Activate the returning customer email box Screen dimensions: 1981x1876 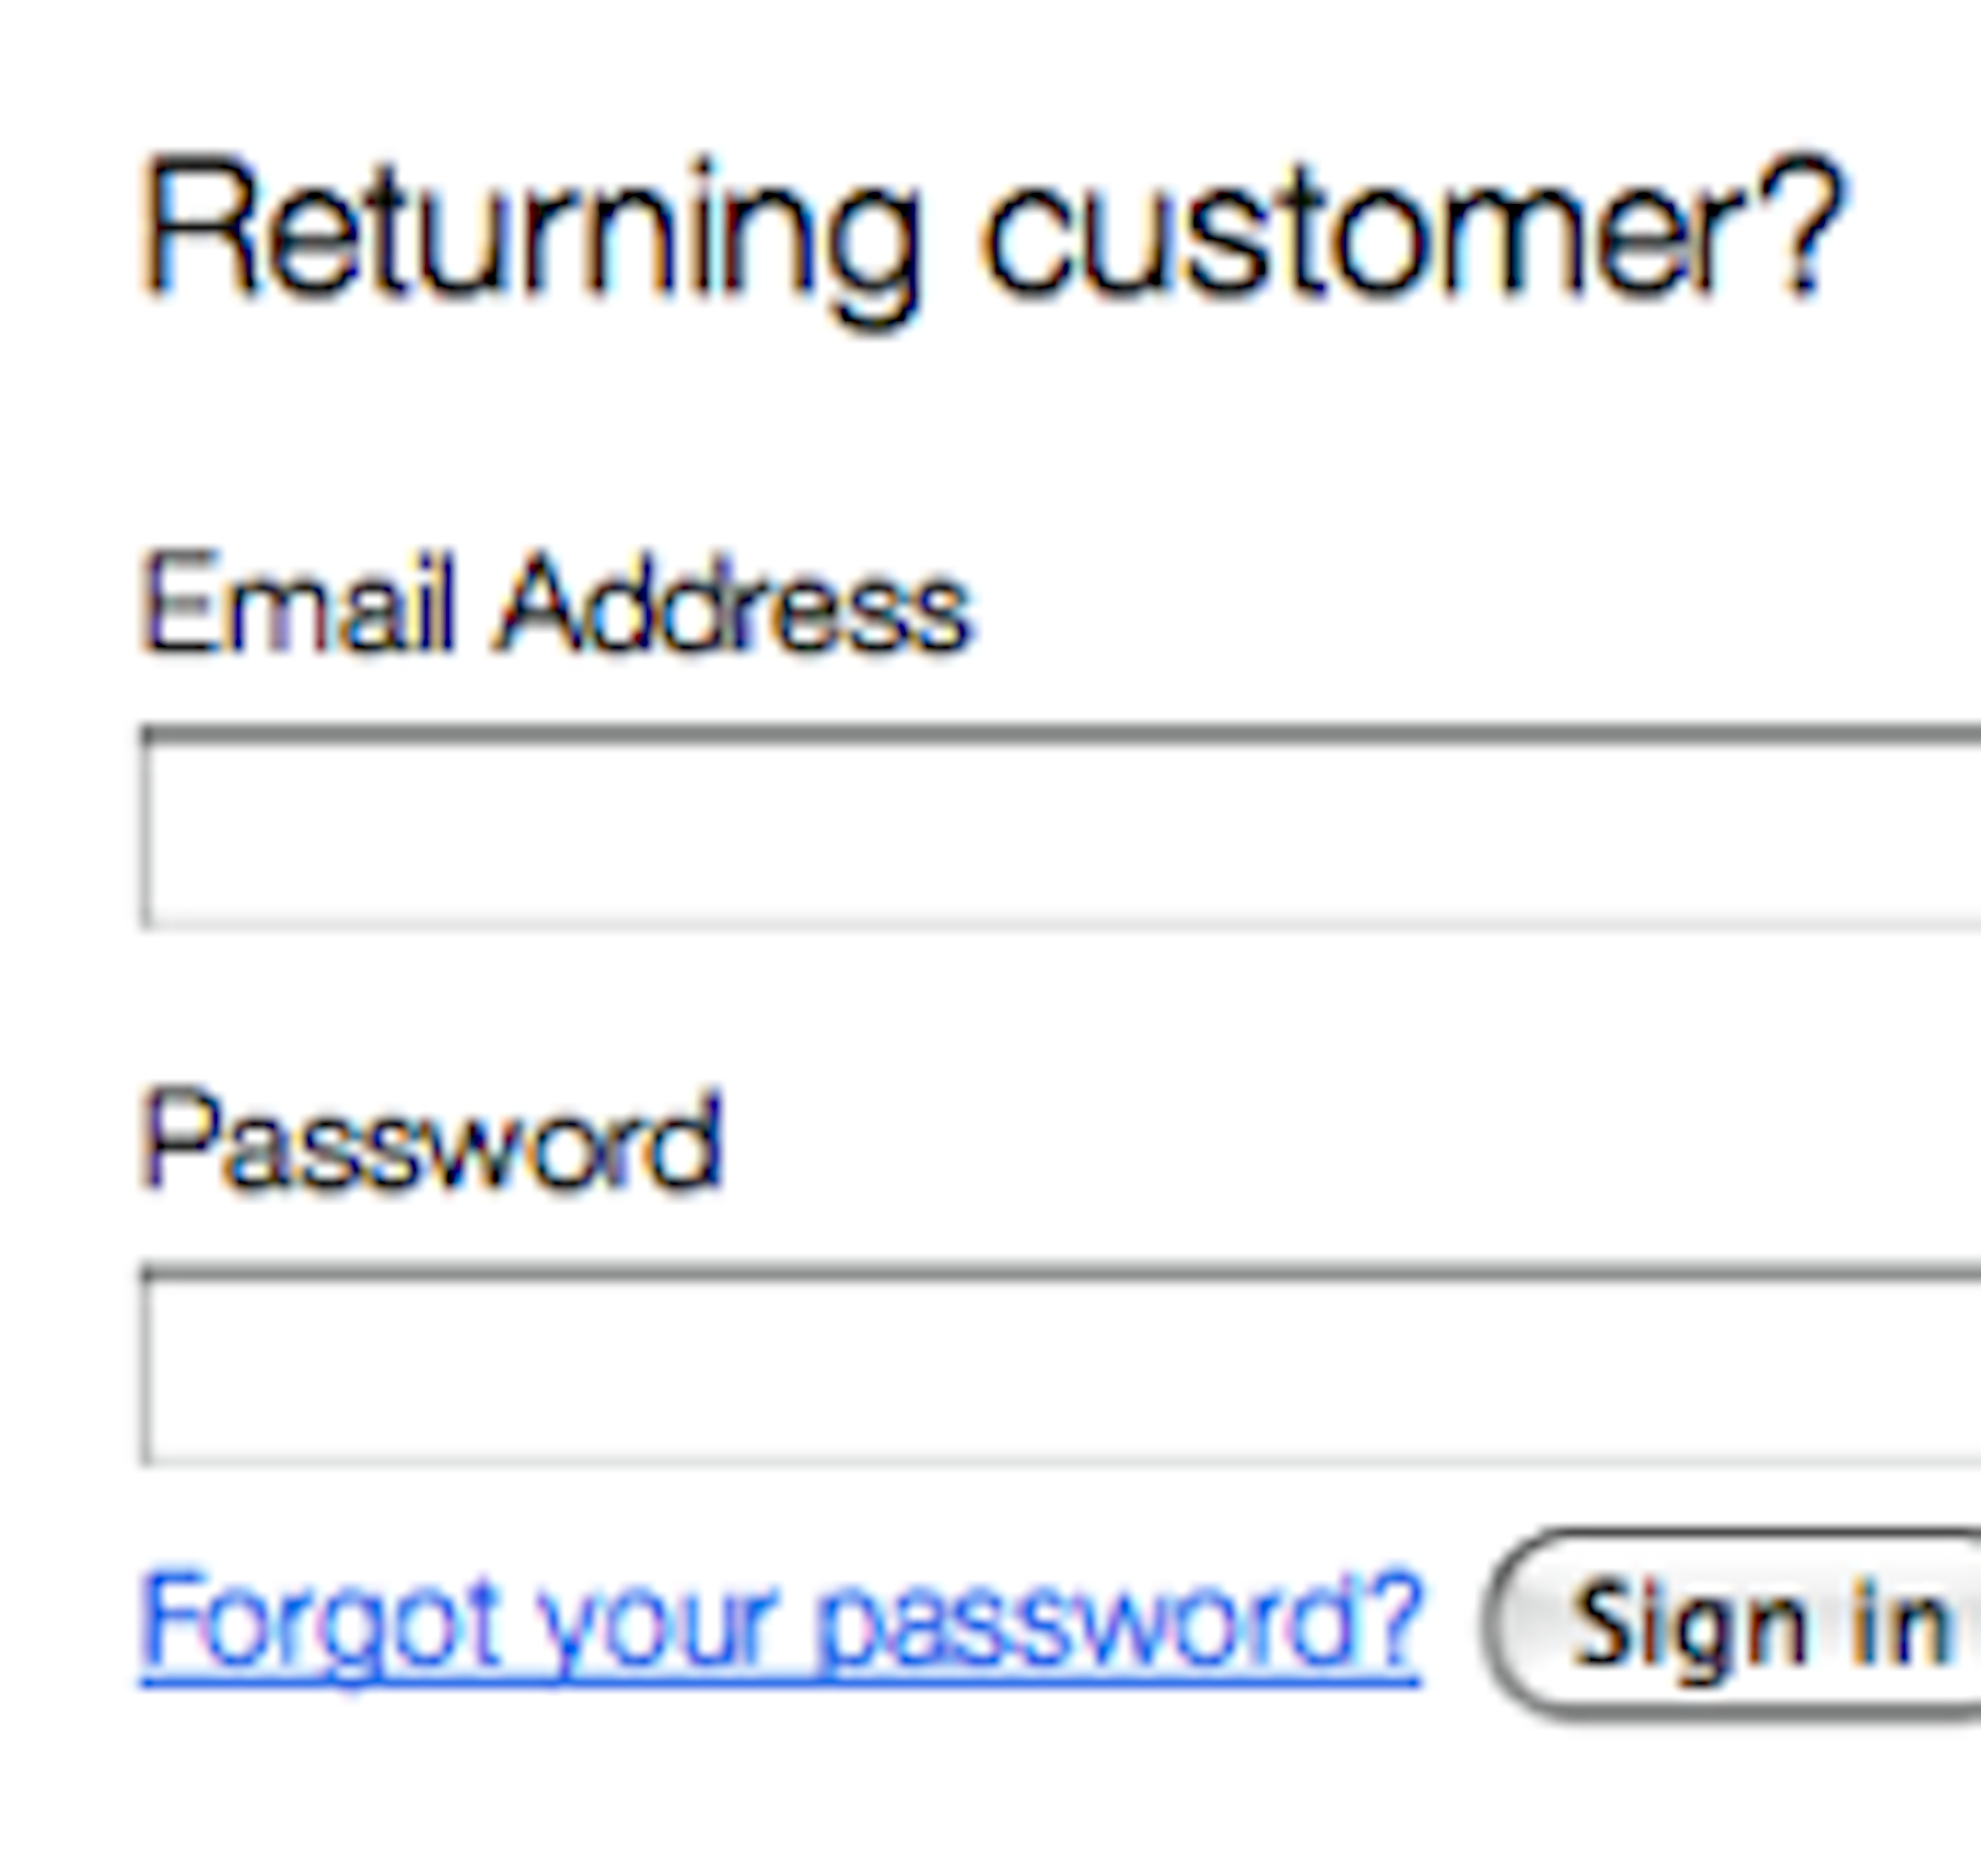coord(1060,829)
